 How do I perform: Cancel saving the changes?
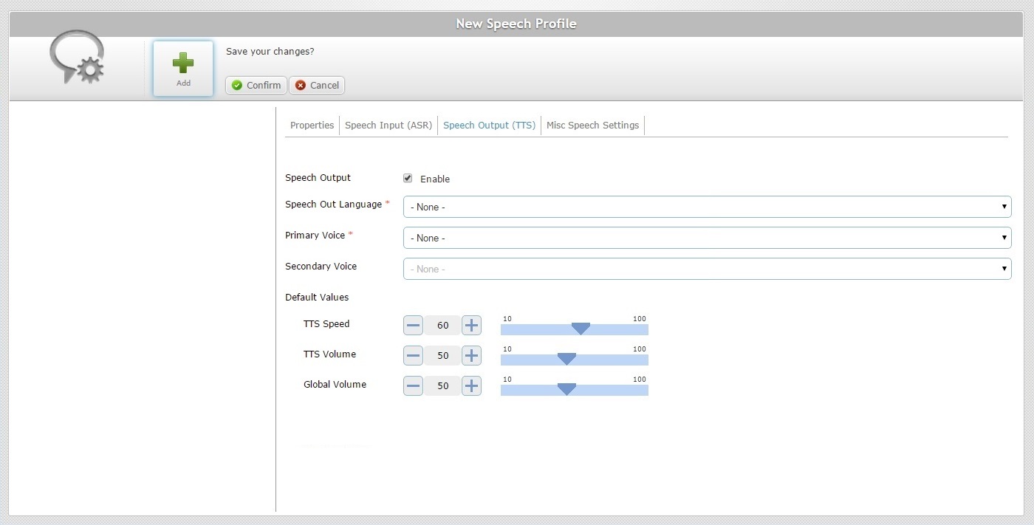tap(317, 85)
